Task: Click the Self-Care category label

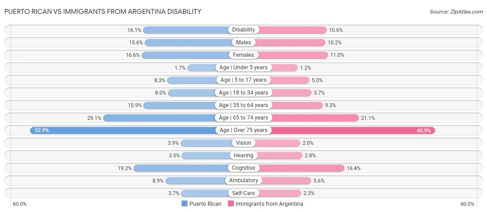Action: [244, 193]
